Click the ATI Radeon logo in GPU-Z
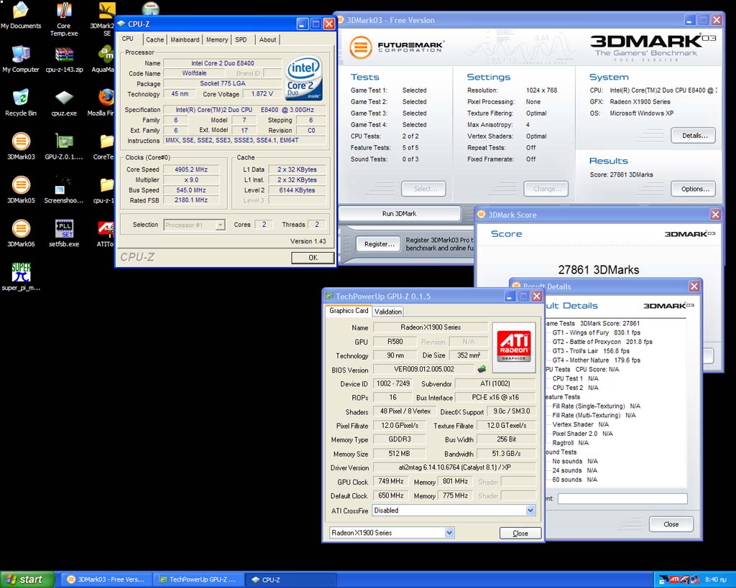 pos(514,347)
